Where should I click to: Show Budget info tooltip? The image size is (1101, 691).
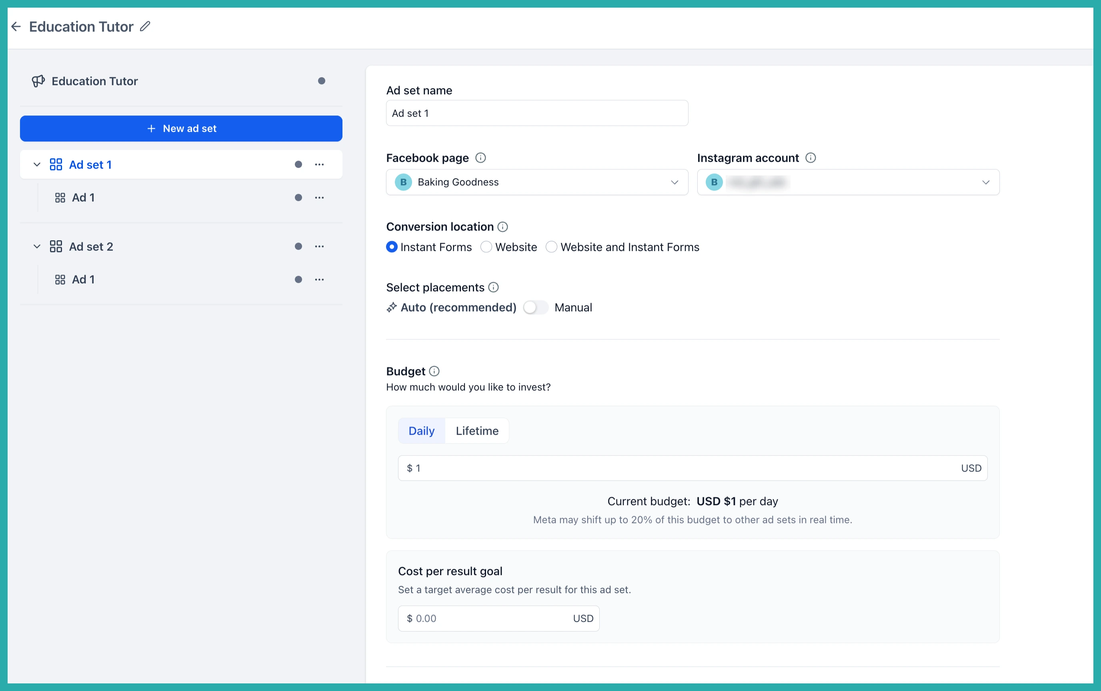434,371
